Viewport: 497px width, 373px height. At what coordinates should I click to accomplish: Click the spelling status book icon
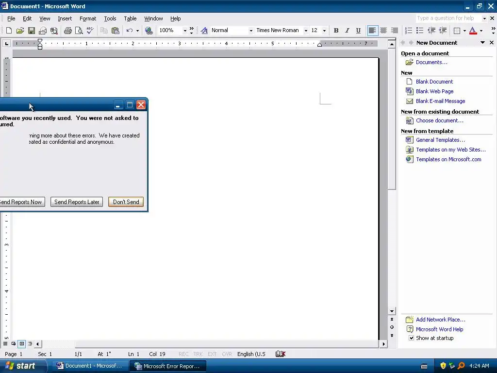pyautogui.click(x=281, y=354)
